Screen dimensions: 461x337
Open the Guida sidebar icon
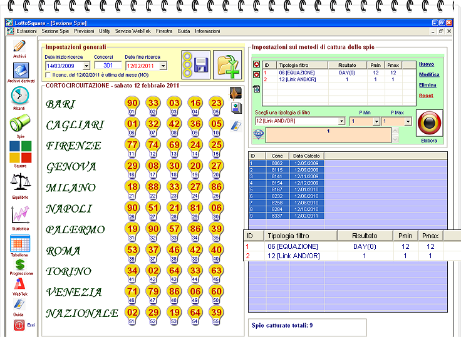[19, 304]
